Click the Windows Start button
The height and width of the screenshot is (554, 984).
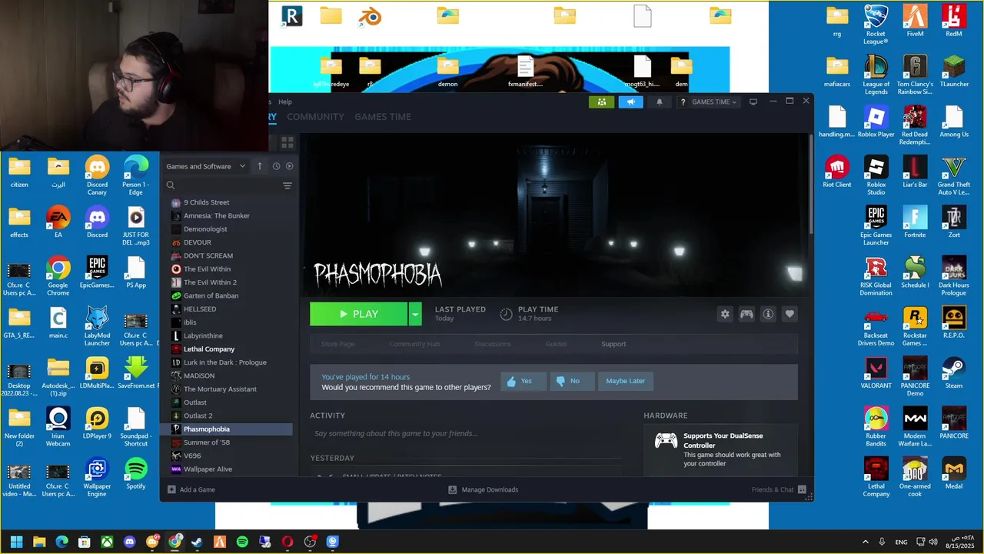(17, 542)
